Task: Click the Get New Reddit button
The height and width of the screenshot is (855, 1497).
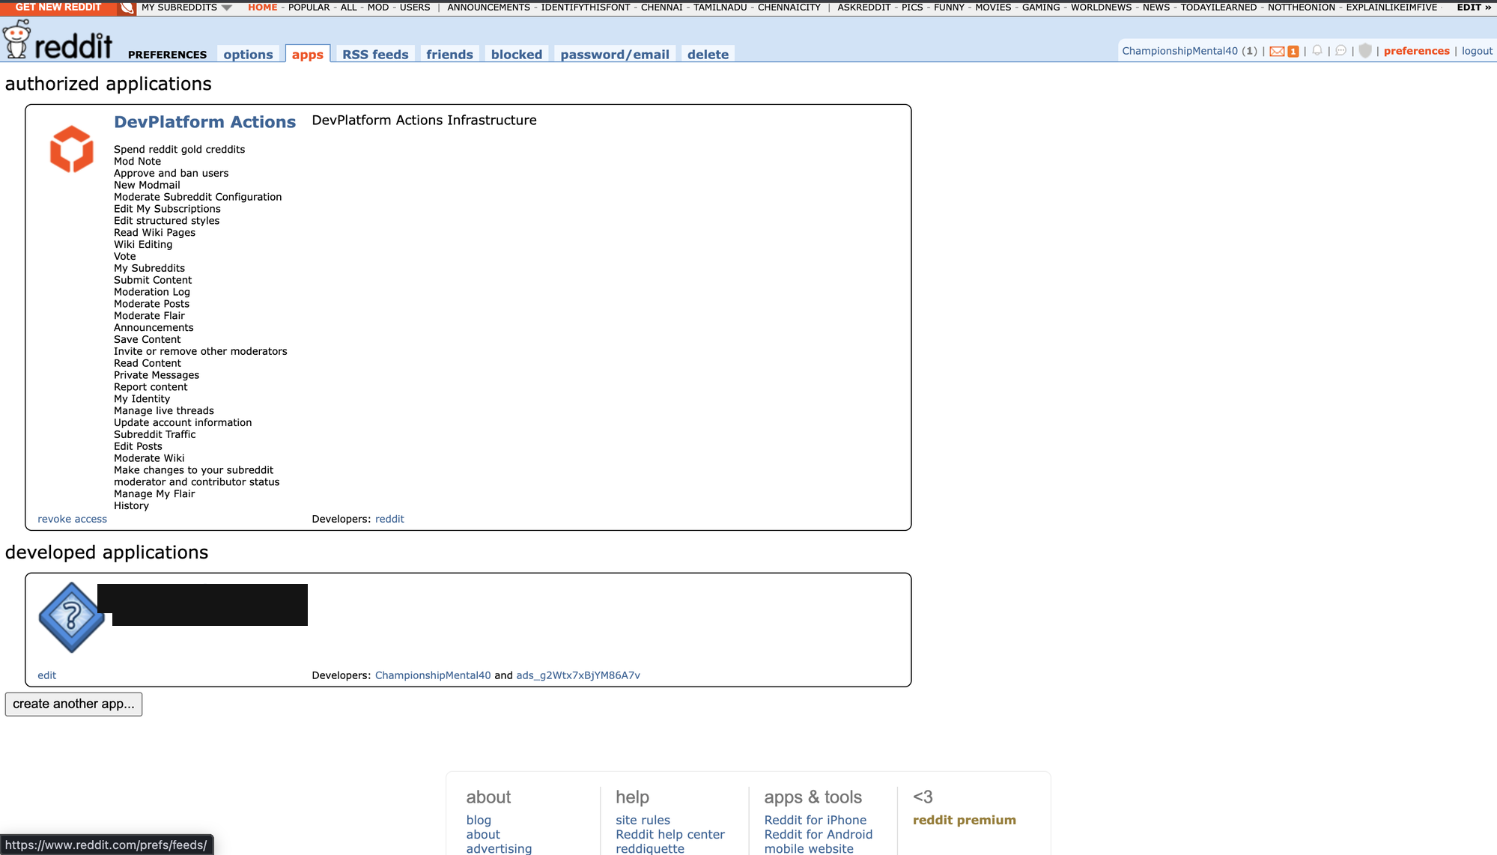Action: point(58,7)
